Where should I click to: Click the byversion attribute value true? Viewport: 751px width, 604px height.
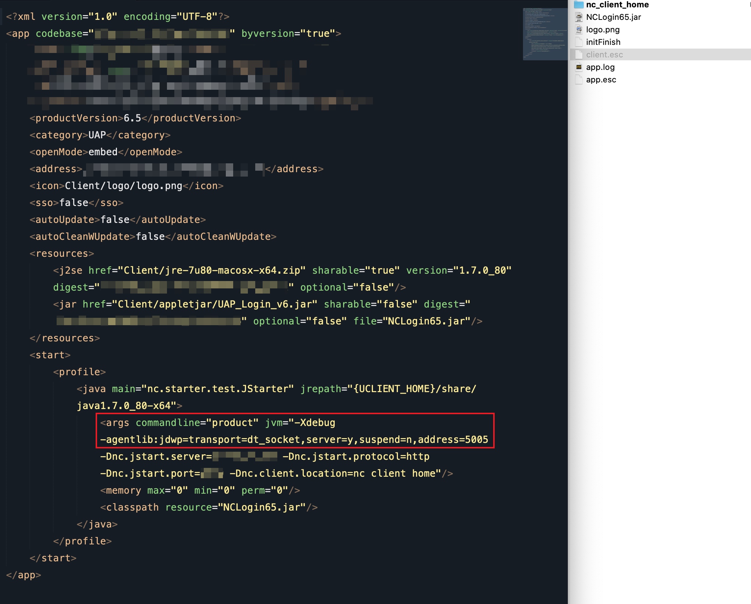(x=318, y=33)
